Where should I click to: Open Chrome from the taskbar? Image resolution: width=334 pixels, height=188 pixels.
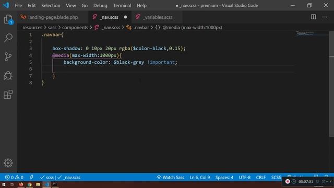pyautogui.click(x=29, y=184)
